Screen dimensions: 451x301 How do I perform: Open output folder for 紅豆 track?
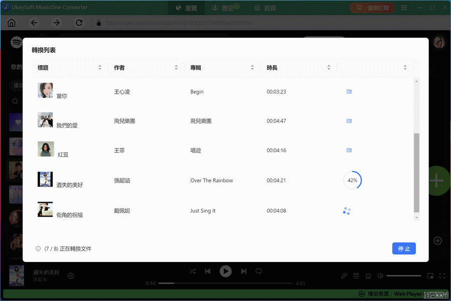(349, 150)
